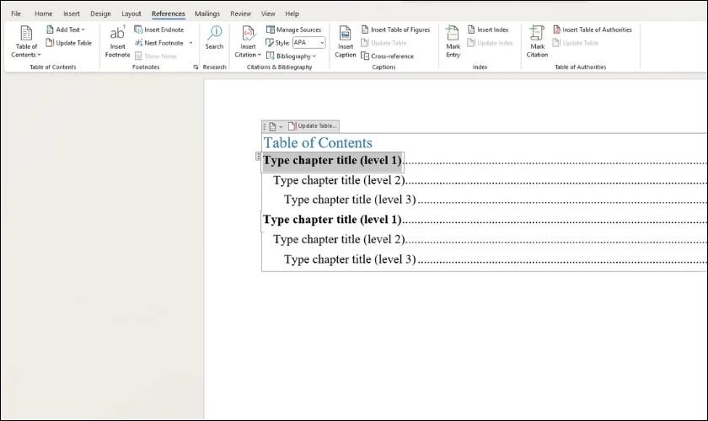
Task: Open the File tab
Action: pyautogui.click(x=16, y=13)
